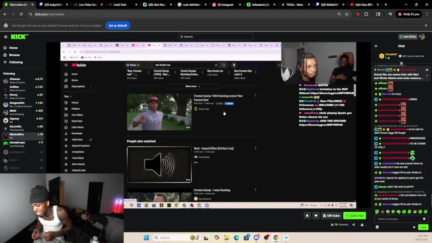The image size is (432, 243).
Task: Click the KICK logo
Action: click(x=20, y=37)
